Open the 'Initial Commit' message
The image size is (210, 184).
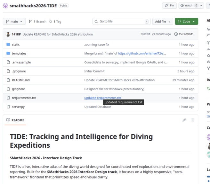point(94,71)
